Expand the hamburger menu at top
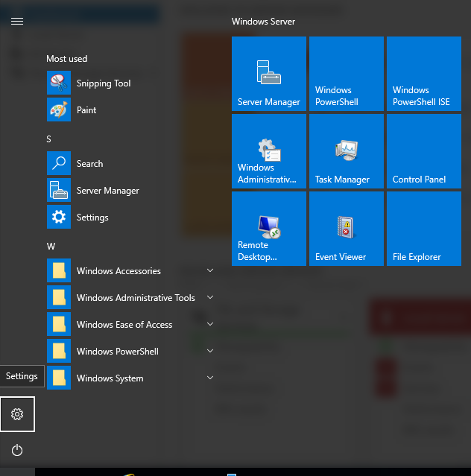 [x=17, y=21]
